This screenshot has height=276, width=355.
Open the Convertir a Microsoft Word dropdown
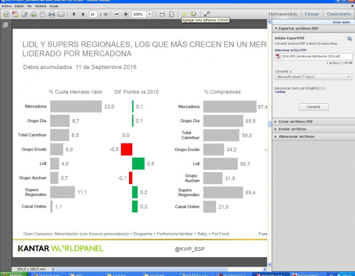coord(313,77)
